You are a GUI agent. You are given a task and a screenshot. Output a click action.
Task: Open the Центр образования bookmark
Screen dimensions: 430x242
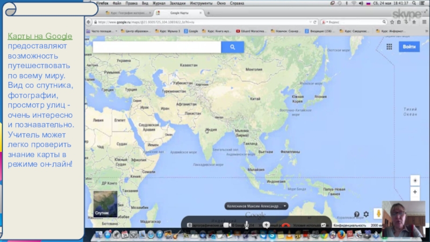[135, 31]
